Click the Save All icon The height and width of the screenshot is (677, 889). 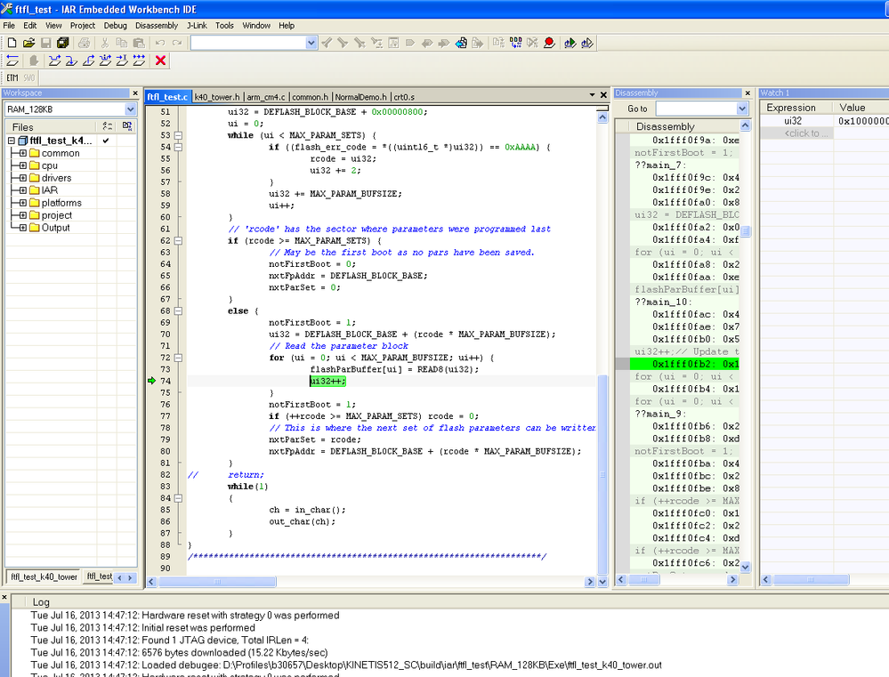point(63,43)
